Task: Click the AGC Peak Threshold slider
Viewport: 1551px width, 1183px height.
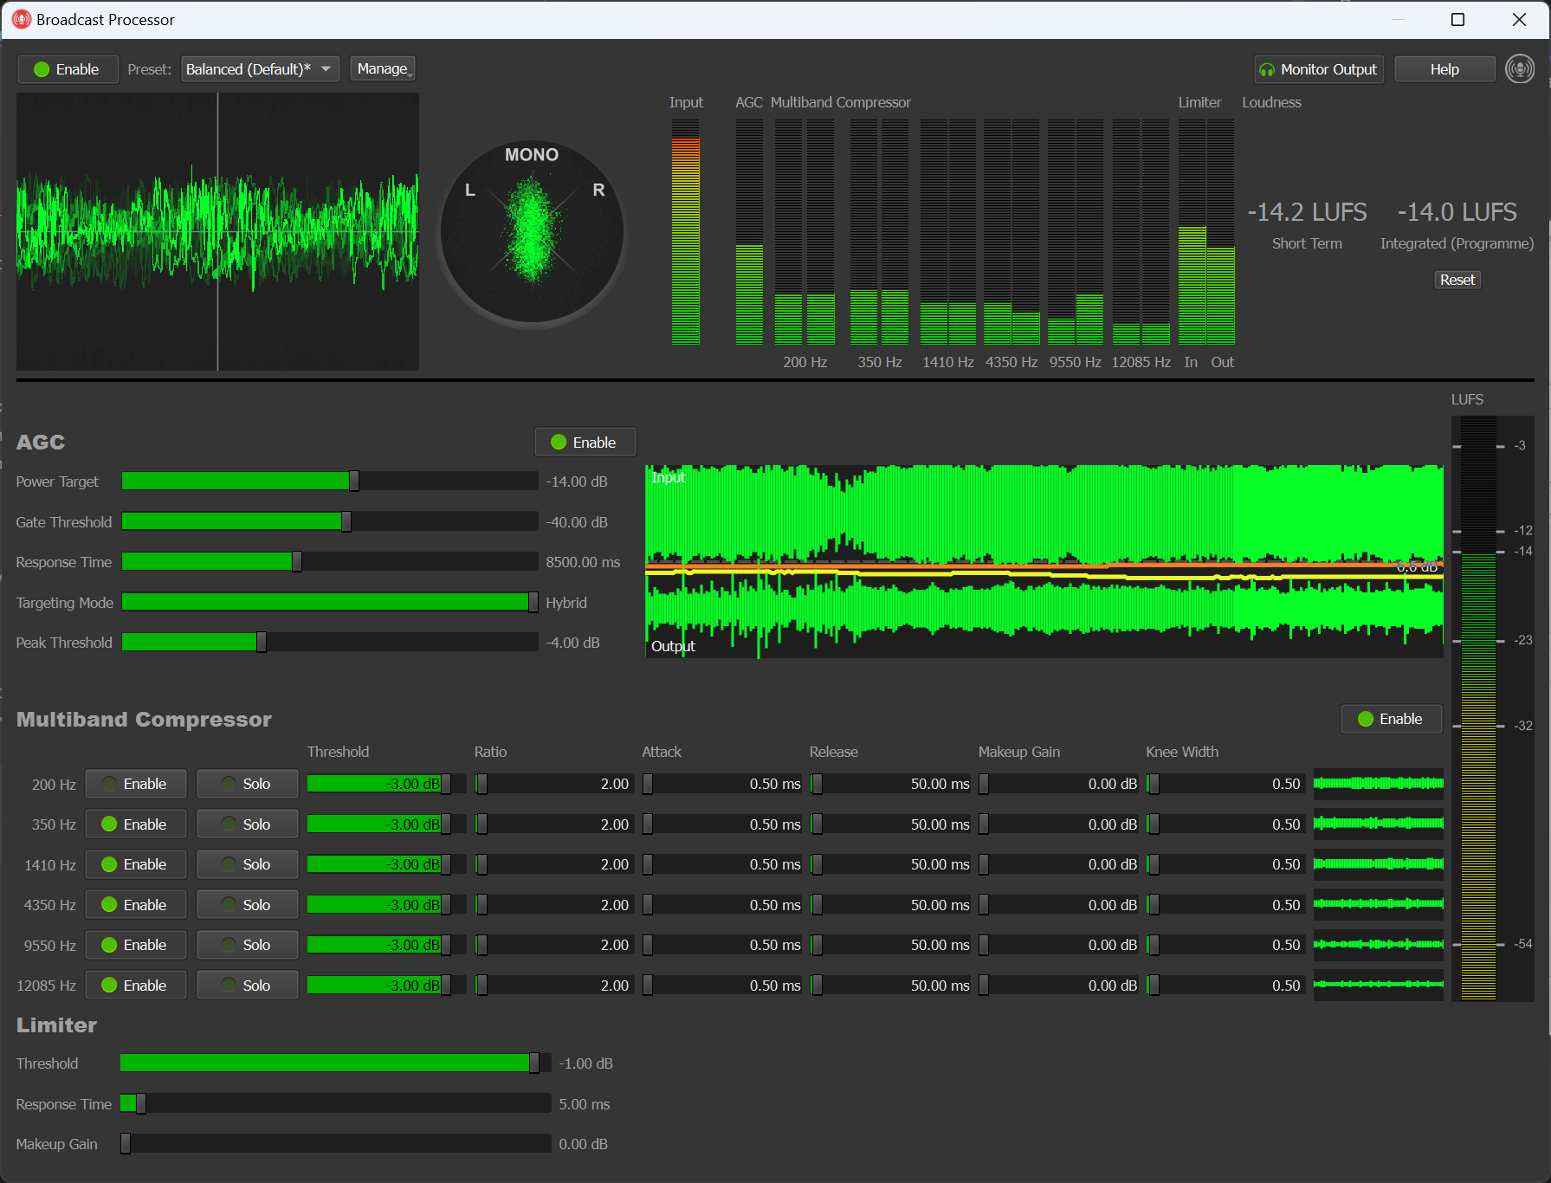Action: (x=330, y=643)
